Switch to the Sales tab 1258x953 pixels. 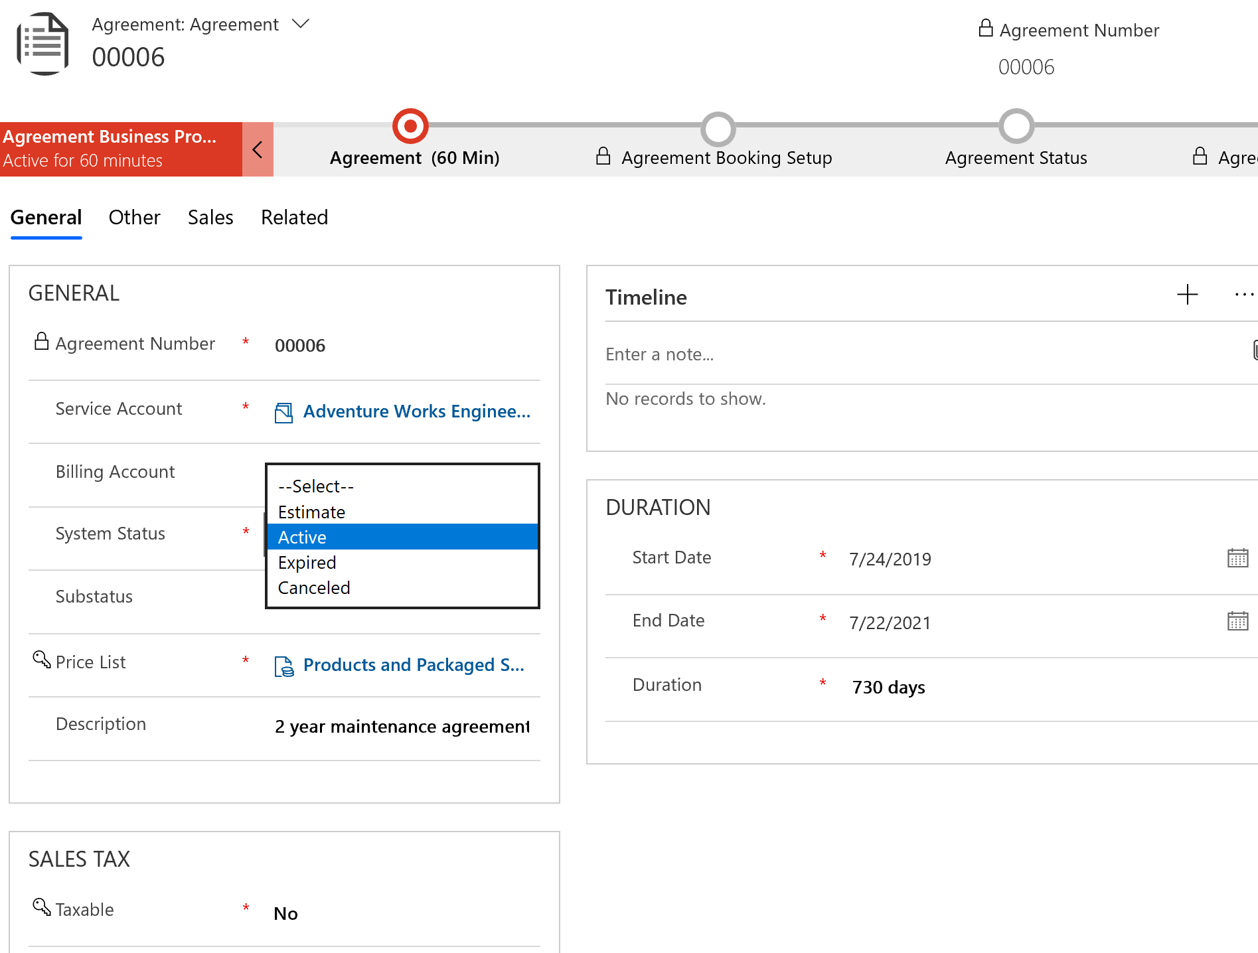coord(210,218)
